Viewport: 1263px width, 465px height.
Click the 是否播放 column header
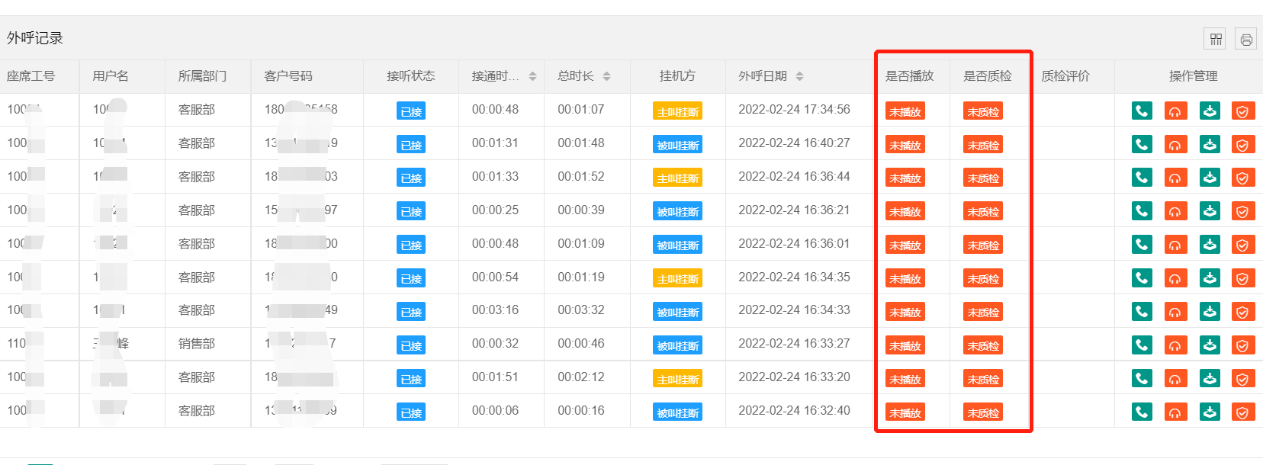pos(909,76)
